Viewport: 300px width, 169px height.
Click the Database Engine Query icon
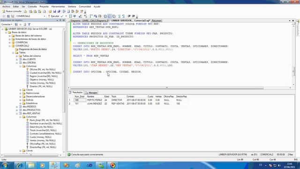click(x=25, y=11)
